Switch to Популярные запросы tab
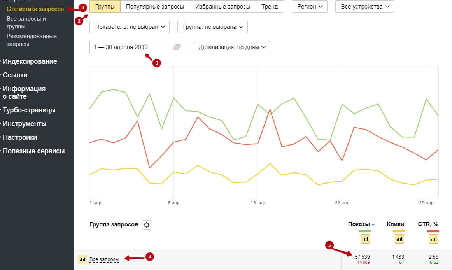This screenshot has height=270, width=452. point(155,7)
